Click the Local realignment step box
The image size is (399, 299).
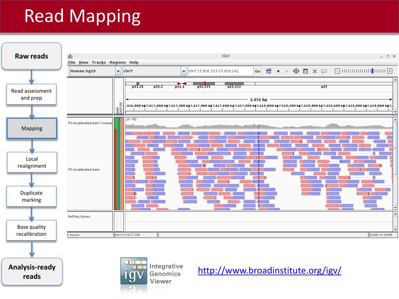32,162
